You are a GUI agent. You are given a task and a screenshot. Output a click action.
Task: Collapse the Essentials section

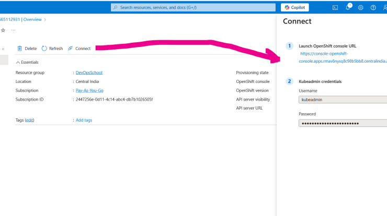coord(27,62)
